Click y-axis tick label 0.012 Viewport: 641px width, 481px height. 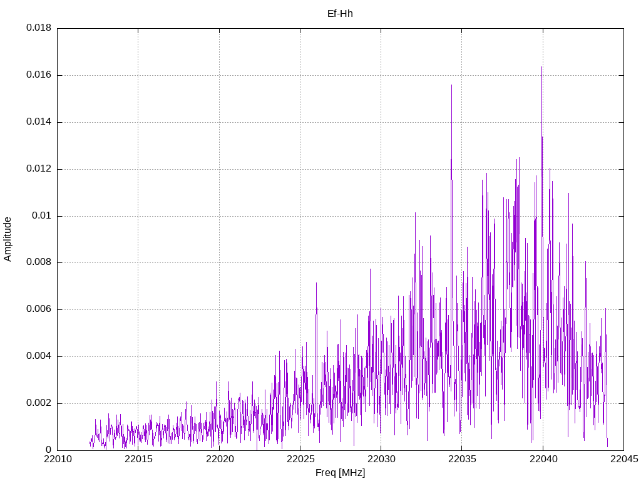pyautogui.click(x=39, y=168)
